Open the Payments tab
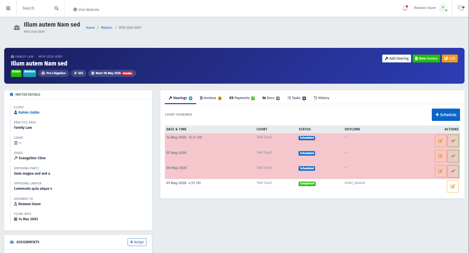469x253 pixels. point(242,98)
